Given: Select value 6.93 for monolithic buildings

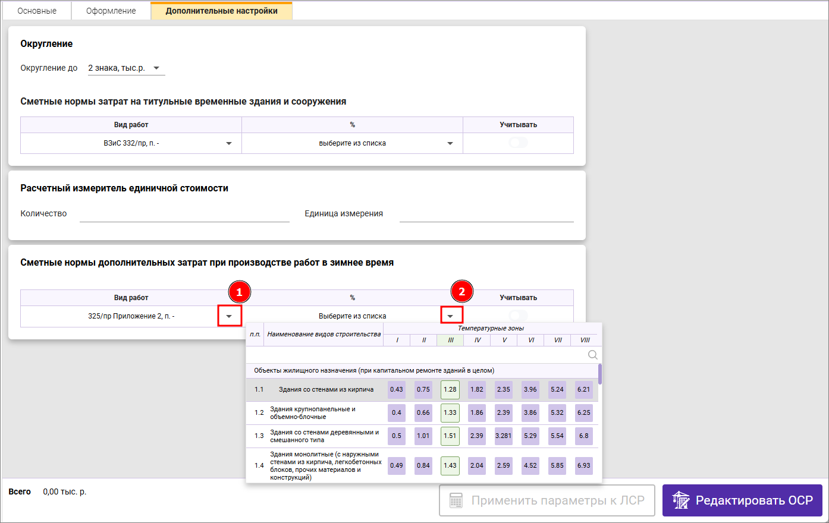Looking at the screenshot, I should [x=583, y=465].
